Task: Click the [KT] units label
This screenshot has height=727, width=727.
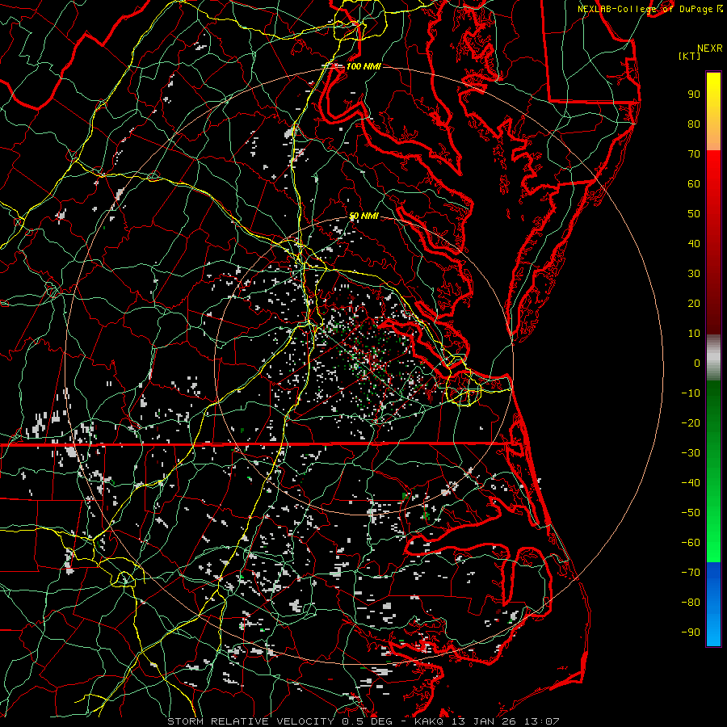Action: tap(690, 56)
